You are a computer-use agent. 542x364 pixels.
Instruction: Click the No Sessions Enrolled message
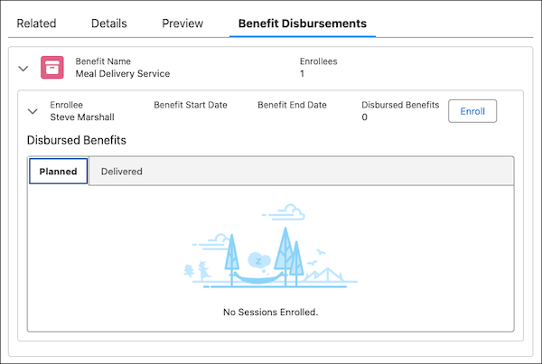270,313
